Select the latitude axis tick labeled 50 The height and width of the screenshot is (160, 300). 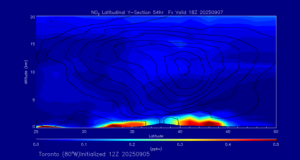tap(276, 131)
